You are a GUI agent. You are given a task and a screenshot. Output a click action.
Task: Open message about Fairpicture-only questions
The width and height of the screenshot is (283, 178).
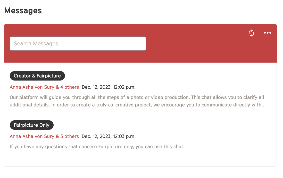tap(97, 146)
